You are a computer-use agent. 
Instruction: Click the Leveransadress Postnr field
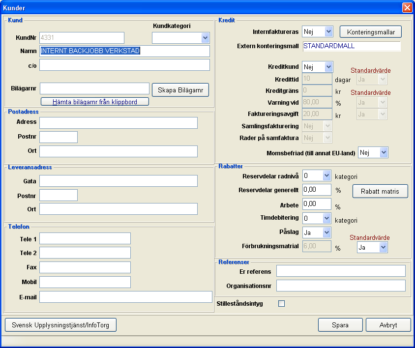point(59,195)
